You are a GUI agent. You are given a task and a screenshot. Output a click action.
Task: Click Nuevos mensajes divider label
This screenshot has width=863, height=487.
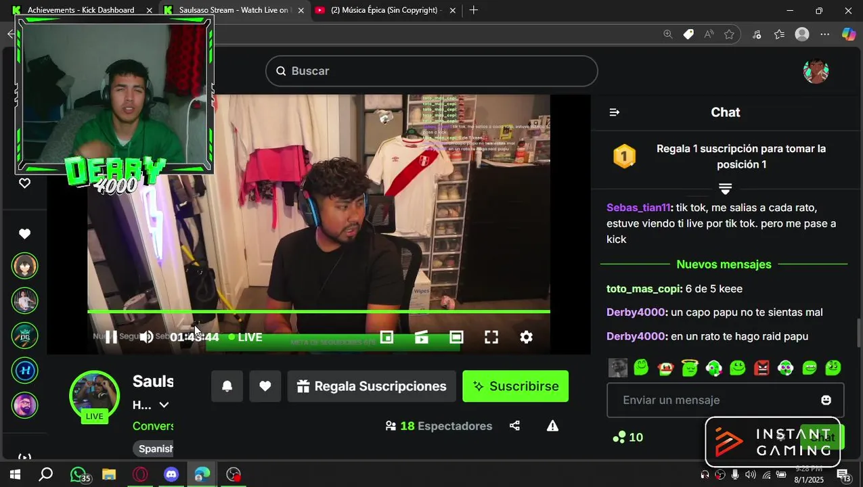724,264
